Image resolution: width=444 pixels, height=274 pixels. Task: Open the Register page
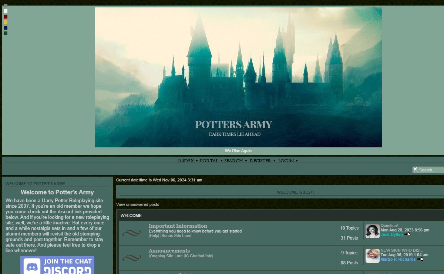[260, 161]
